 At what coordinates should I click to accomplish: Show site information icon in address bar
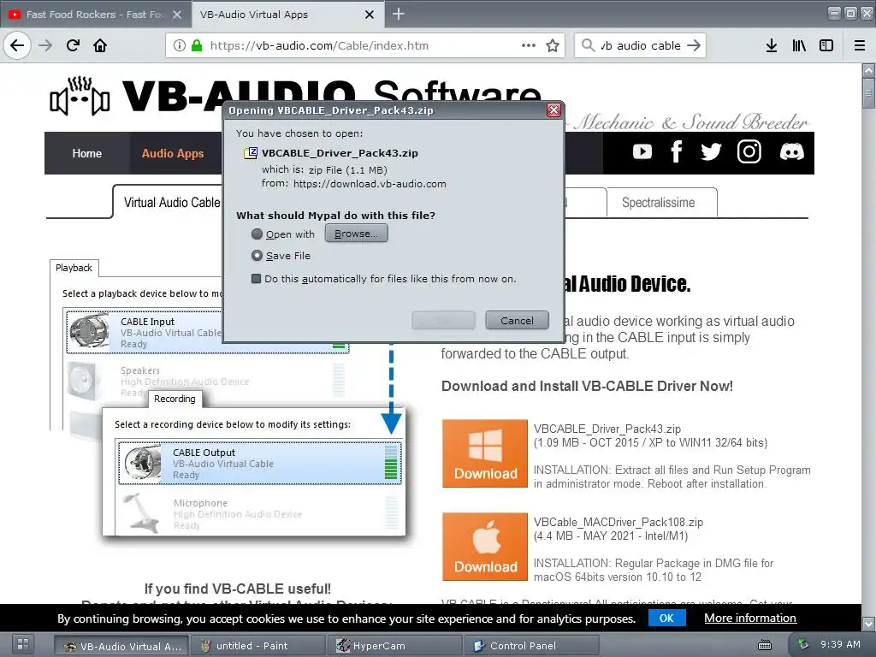(180, 45)
